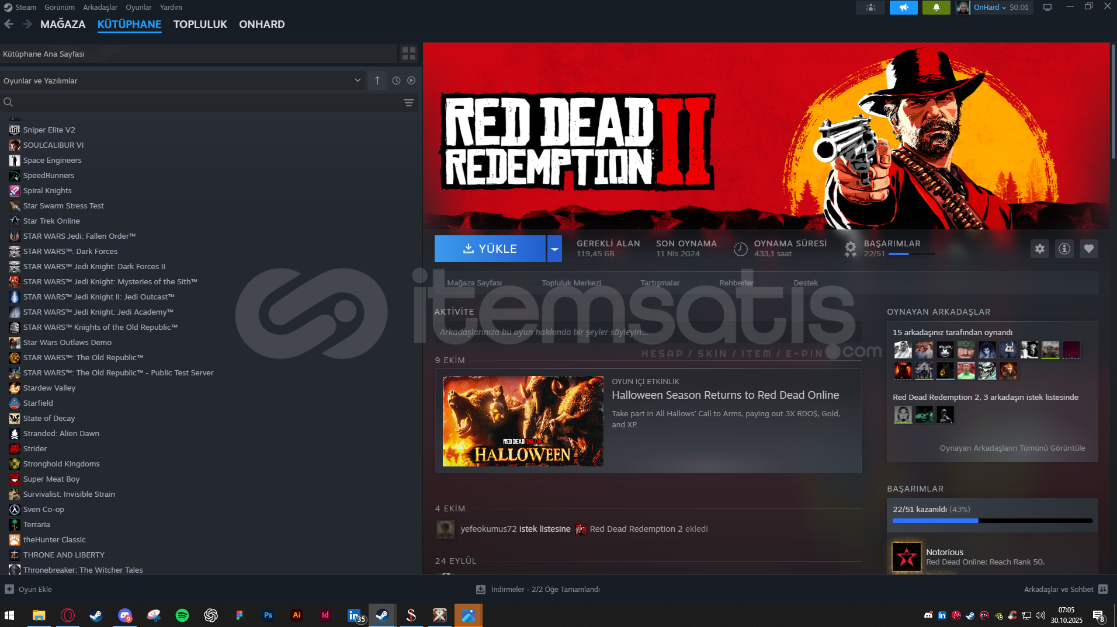This screenshot has width=1117, height=627.
Task: Click the magnifier search icon in the library
Action: pyautogui.click(x=8, y=103)
